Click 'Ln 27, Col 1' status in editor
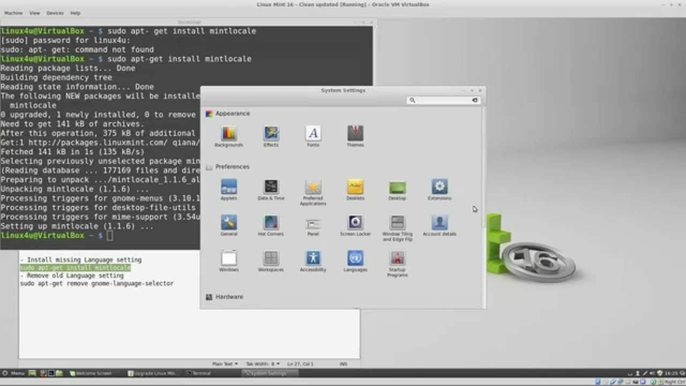686x386 pixels. [x=300, y=364]
